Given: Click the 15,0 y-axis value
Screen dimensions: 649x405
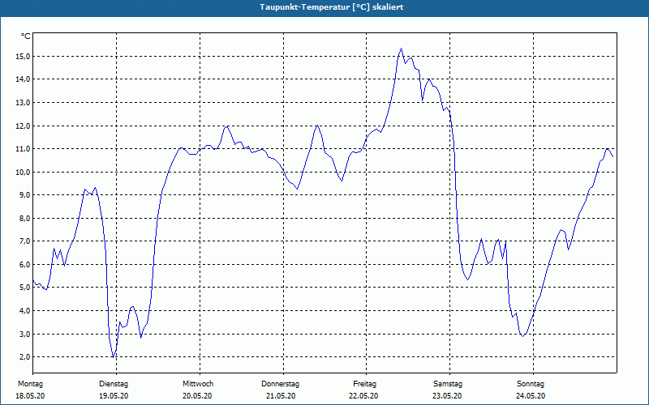Looking at the screenshot, I should [23, 56].
